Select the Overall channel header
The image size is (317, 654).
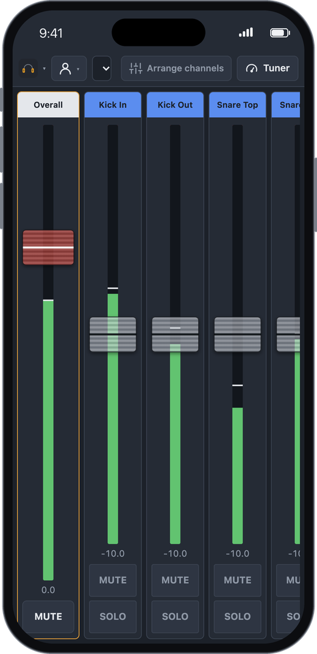tap(48, 105)
